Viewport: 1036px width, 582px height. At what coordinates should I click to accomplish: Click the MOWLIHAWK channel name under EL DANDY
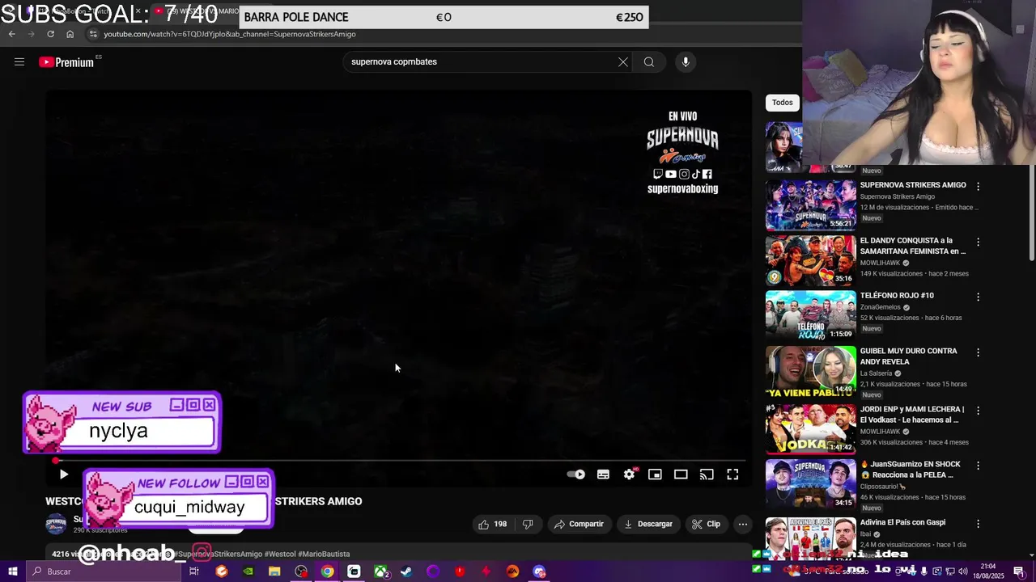pos(880,263)
